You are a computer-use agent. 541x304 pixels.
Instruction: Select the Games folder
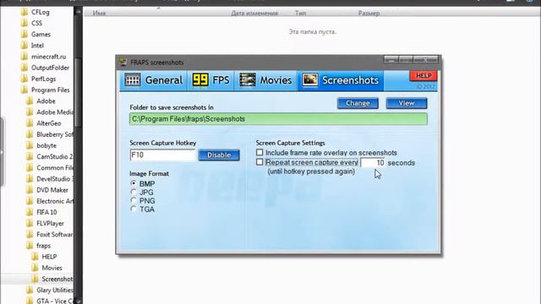tap(41, 34)
